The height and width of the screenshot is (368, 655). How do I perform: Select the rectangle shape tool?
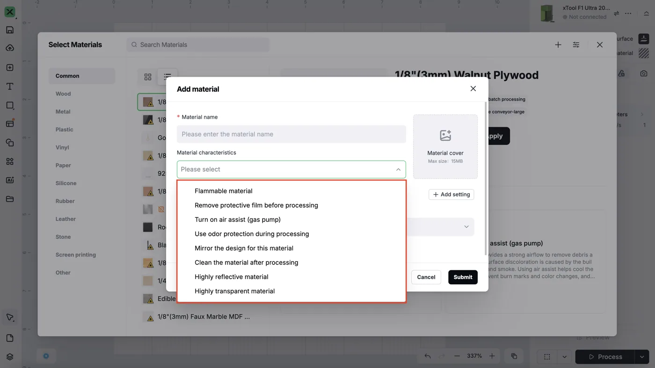tap(10, 105)
